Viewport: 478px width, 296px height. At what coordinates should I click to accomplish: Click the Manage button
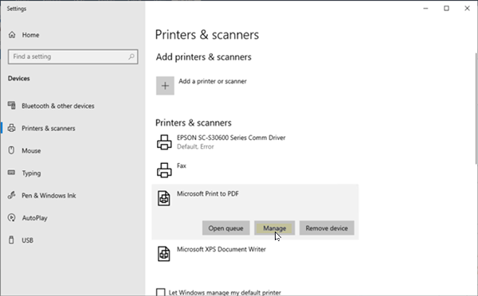click(274, 228)
